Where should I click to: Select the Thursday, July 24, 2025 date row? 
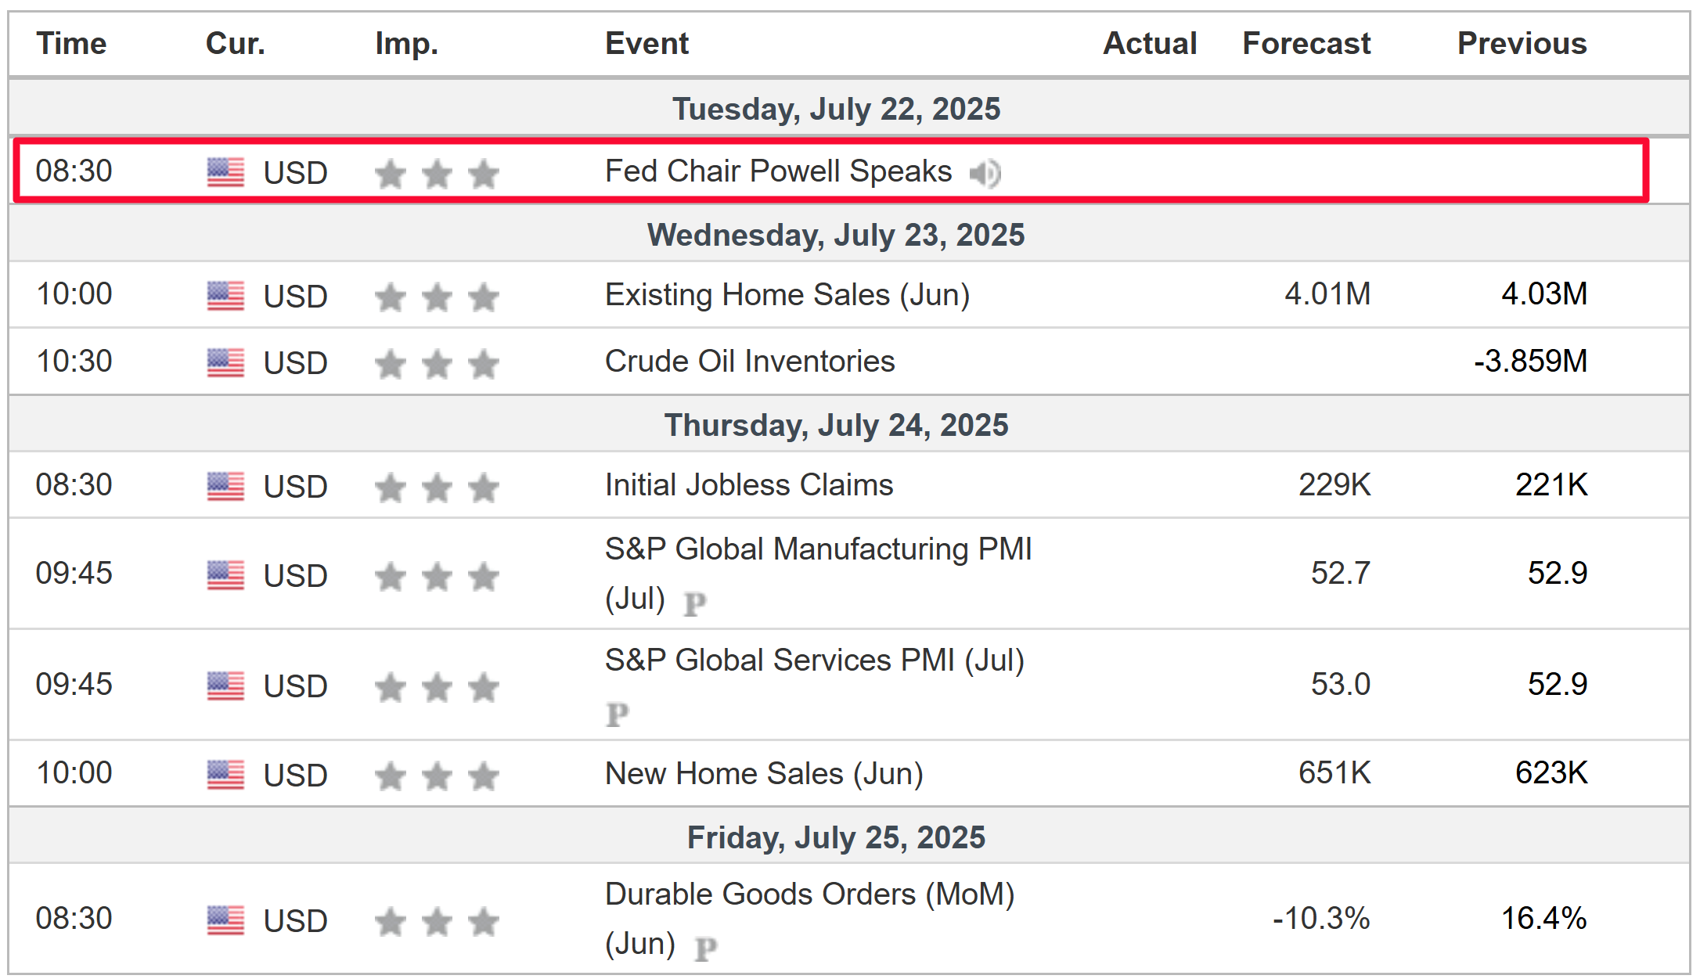849,424
